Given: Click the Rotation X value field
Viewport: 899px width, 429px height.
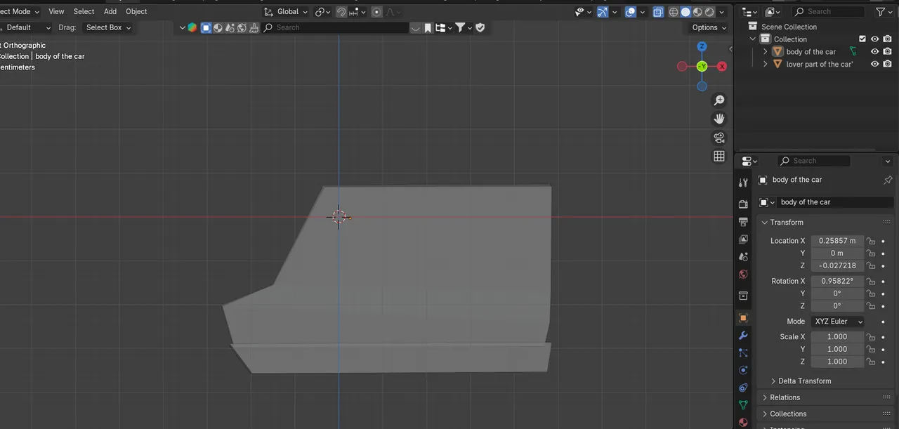Looking at the screenshot, I should [837, 281].
